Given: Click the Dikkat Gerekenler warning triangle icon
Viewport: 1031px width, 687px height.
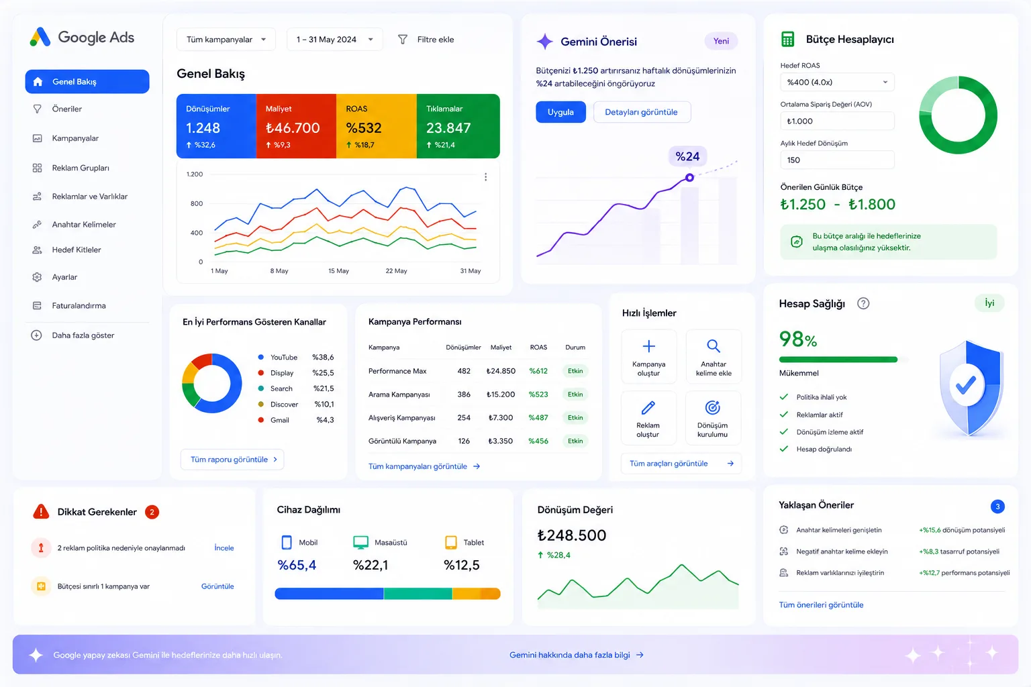Looking at the screenshot, I should click(x=41, y=512).
